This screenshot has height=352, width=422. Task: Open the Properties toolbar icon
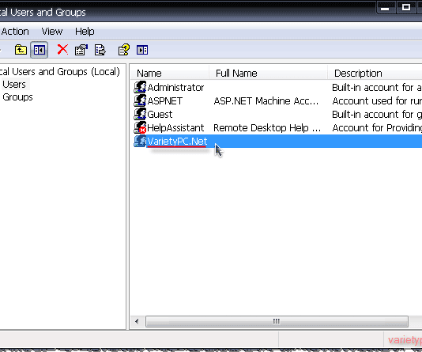81,50
